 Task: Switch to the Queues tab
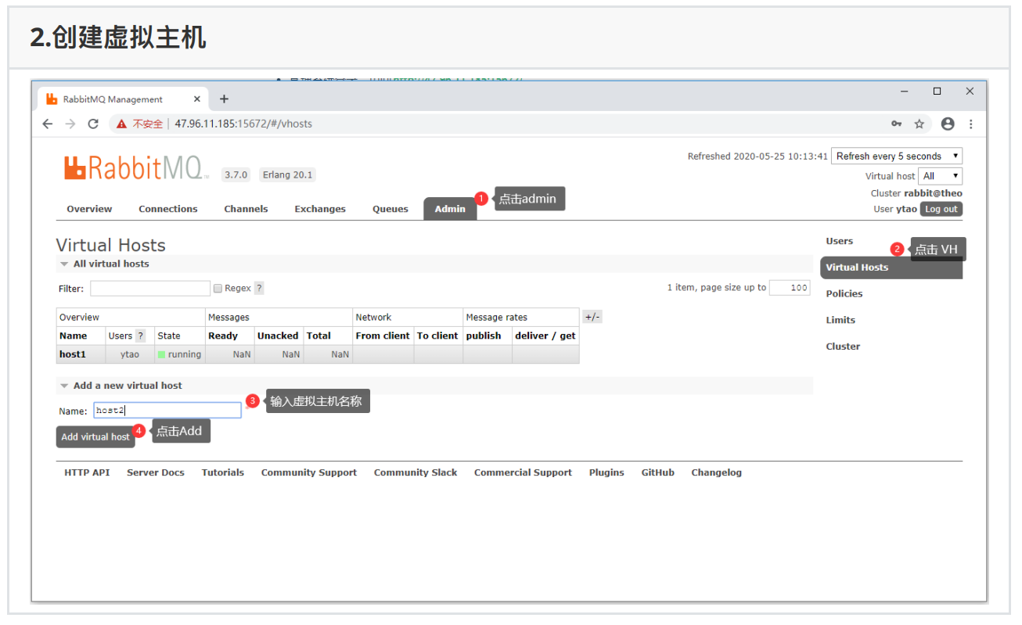point(391,209)
